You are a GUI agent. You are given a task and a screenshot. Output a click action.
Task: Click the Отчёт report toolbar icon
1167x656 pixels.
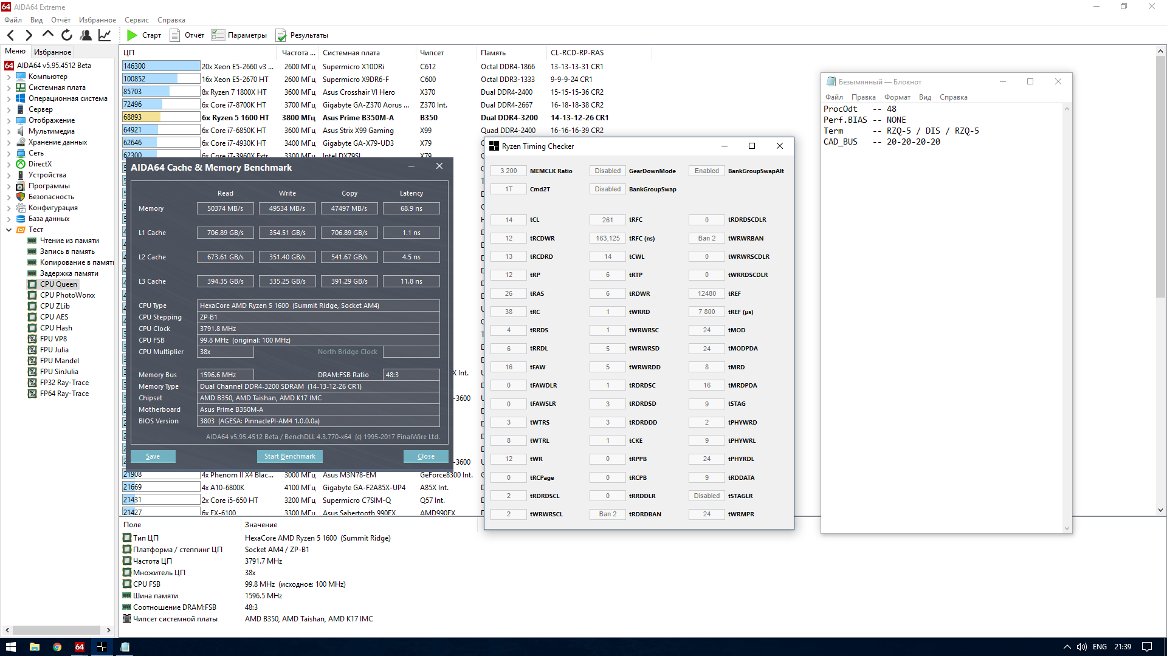175,35
